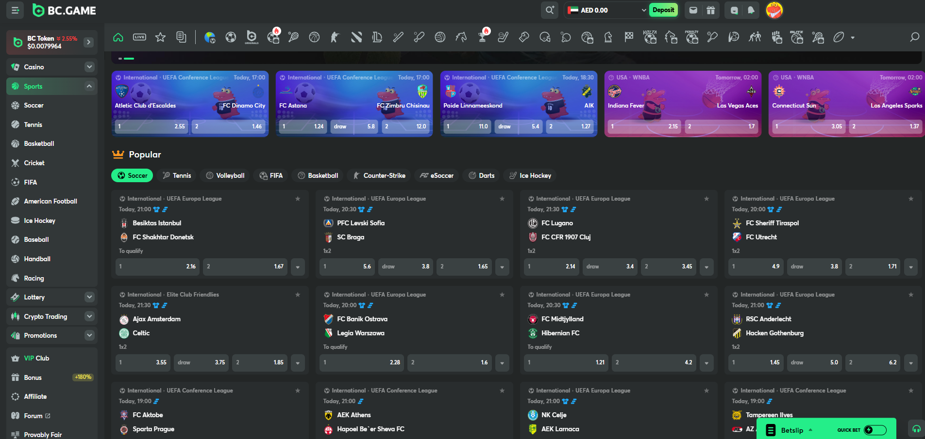925x439 pixels.
Task: Switch to the Darts popular tab
Action: (x=481, y=175)
